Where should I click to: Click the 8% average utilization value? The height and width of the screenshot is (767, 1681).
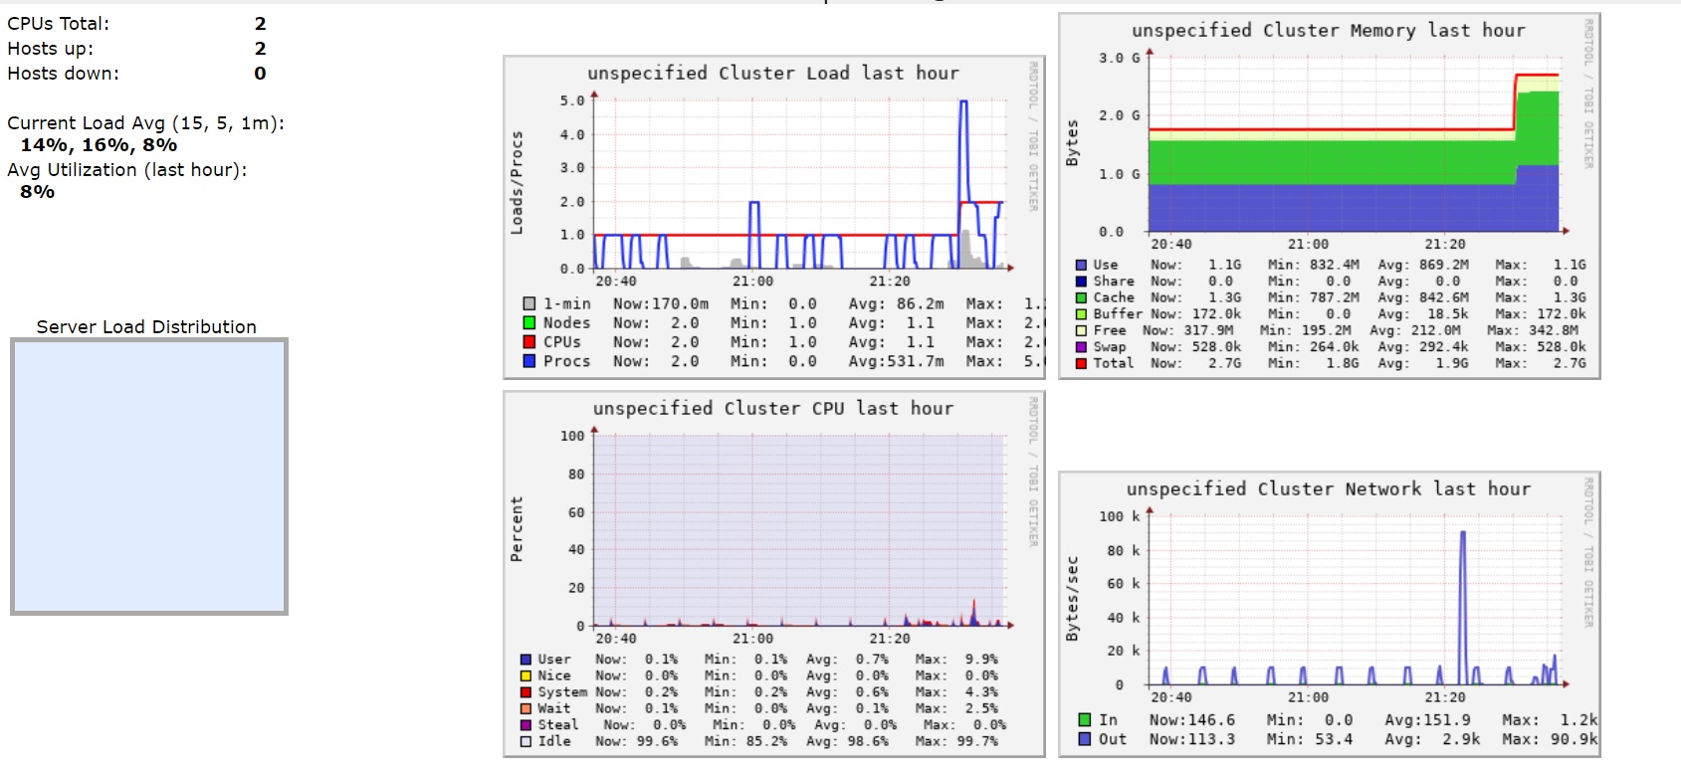pos(38,192)
